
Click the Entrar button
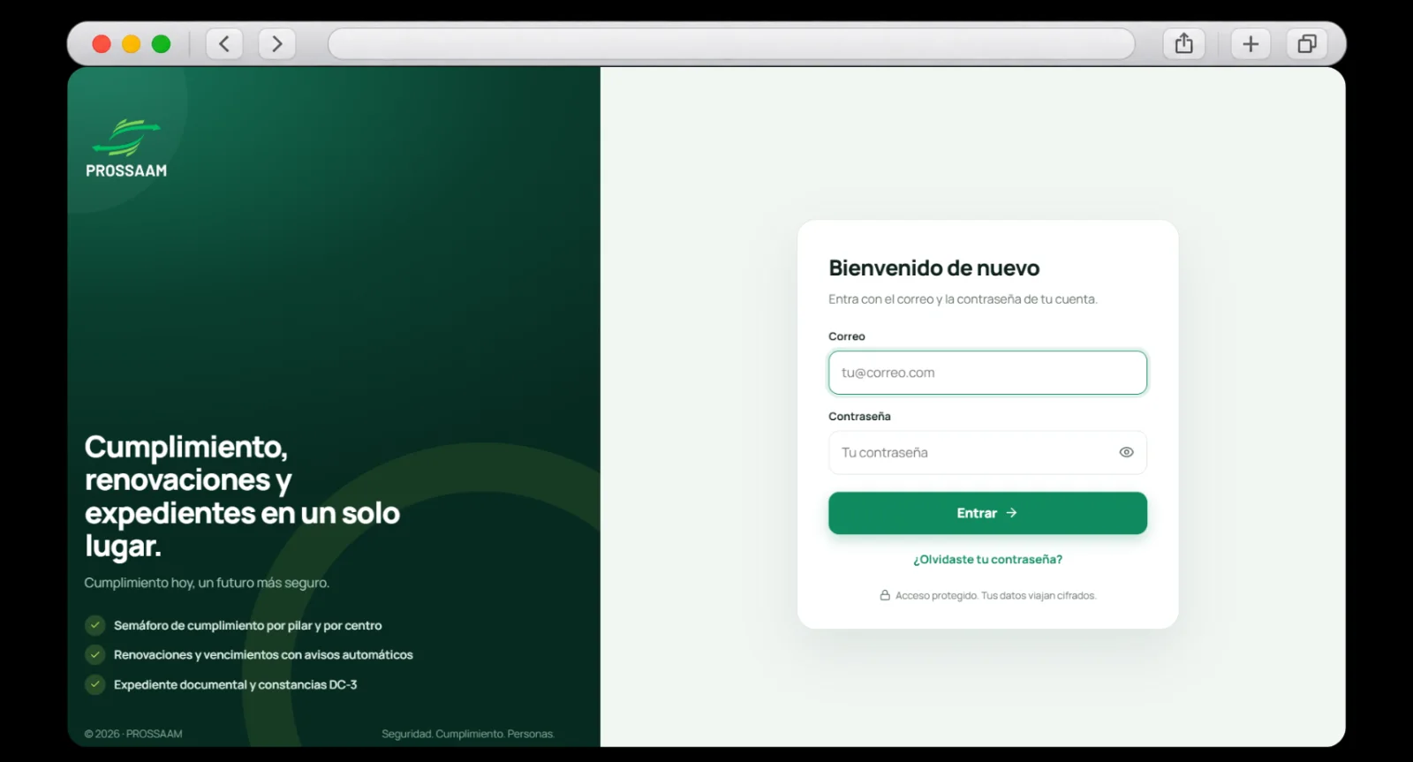coord(987,513)
